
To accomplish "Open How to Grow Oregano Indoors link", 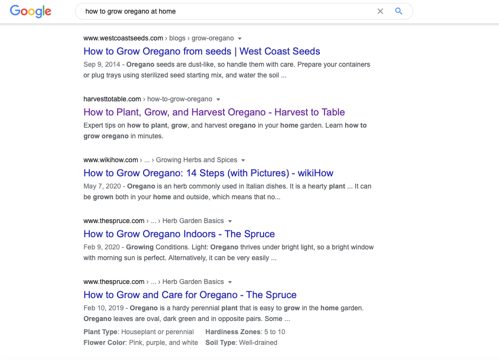I will pos(179,234).
